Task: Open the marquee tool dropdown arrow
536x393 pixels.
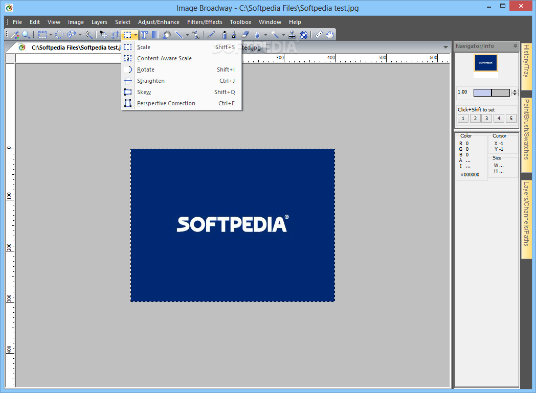Action: point(51,35)
